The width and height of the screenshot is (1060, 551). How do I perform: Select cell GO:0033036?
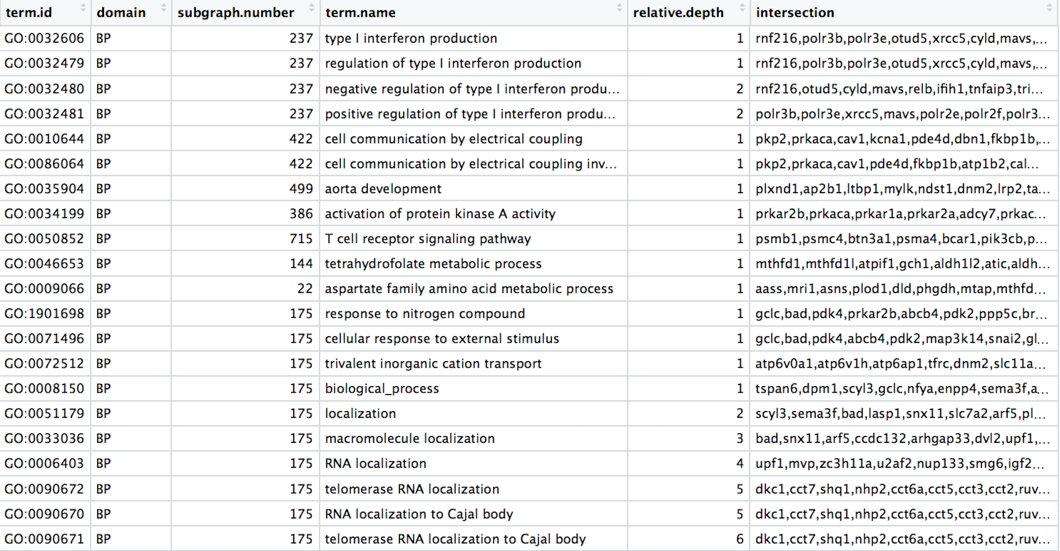pyautogui.click(x=45, y=438)
